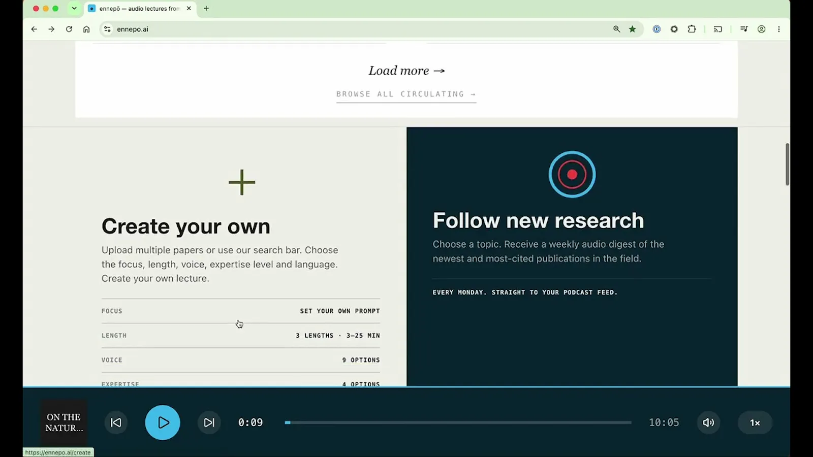This screenshot has width=813, height=457.
Task: Open the Follow new research heading
Action: point(538,220)
